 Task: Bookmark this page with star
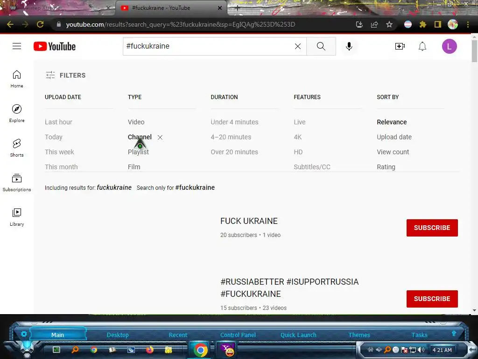[389, 24]
